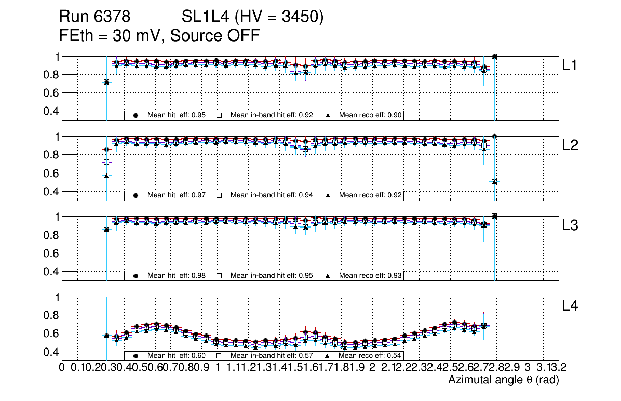Click the L3 panel label
621x401 pixels.
(570, 226)
